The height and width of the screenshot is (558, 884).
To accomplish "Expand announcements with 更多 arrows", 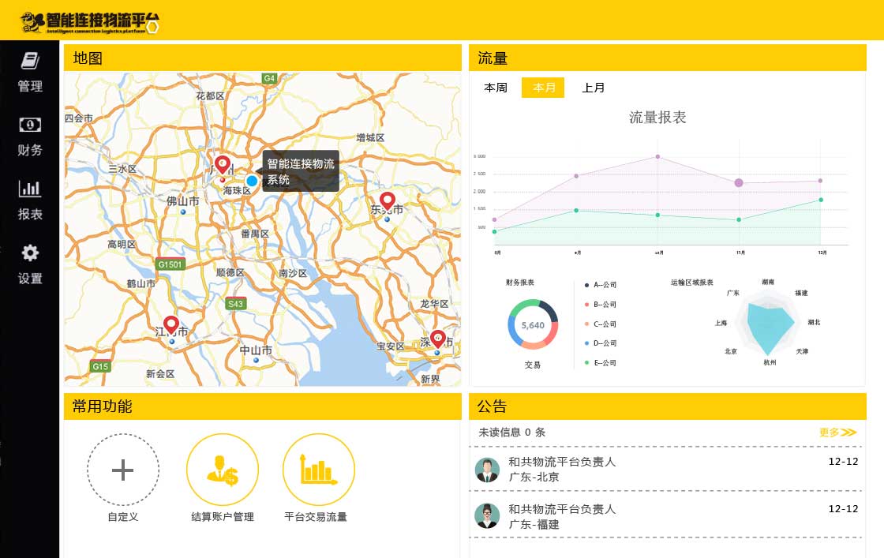I will pos(837,433).
